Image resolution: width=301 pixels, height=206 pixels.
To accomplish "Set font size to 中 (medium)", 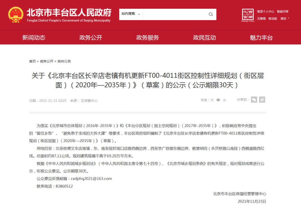I will pos(218,100).
